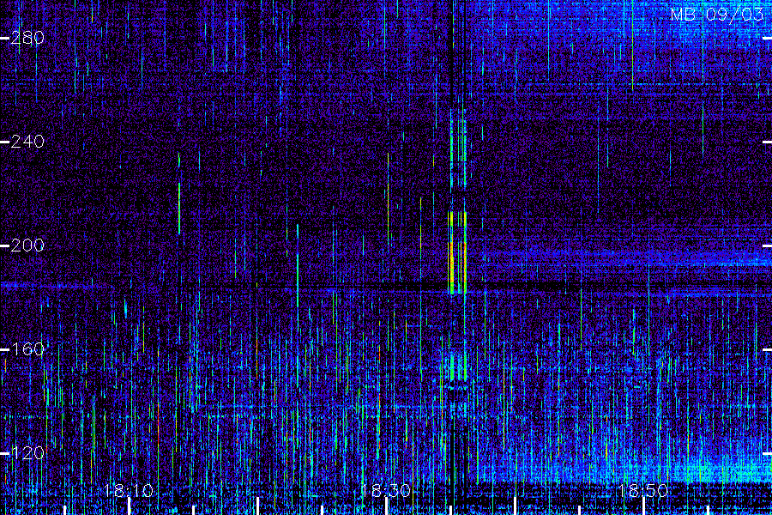Click the 18:50 time axis label
This screenshot has width=772, height=515.
[x=643, y=491]
